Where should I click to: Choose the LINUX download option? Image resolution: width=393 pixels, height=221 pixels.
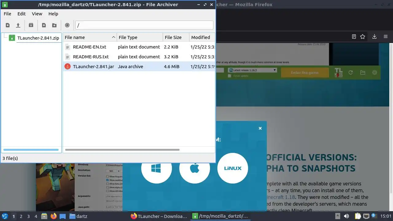tap(233, 168)
